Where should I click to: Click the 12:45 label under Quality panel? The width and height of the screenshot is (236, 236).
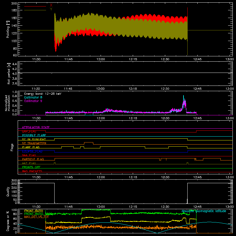(x=197, y=207)
